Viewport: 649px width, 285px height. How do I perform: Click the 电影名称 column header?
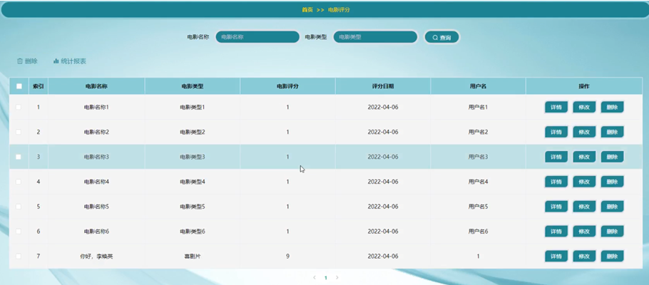point(96,86)
